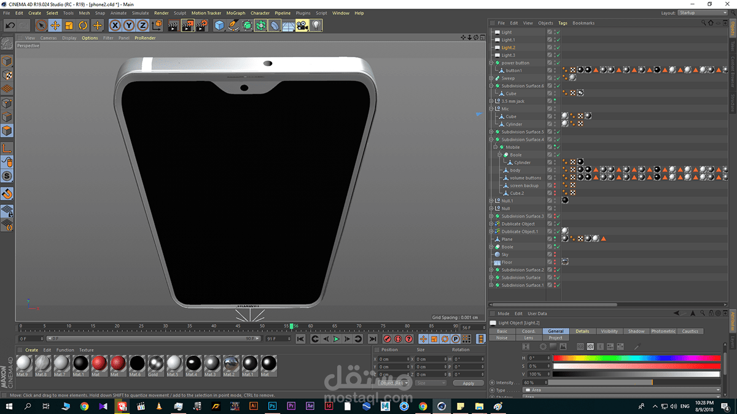Expand the Mic null object hierarchy
This screenshot has width=737, height=414.
point(491,109)
